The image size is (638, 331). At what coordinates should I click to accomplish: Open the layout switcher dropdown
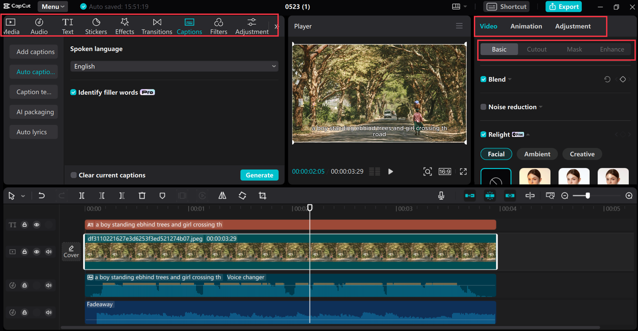459,7
